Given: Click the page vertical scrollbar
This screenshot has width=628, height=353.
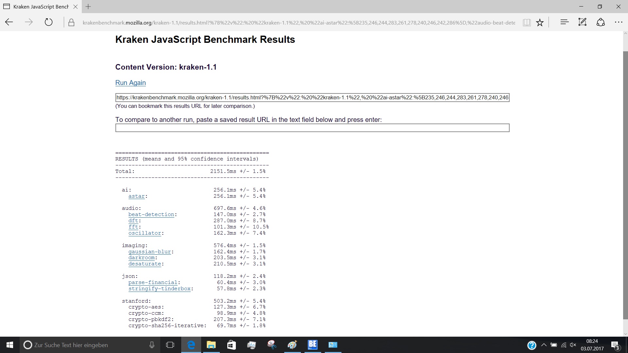Looking at the screenshot, I should (625, 183).
